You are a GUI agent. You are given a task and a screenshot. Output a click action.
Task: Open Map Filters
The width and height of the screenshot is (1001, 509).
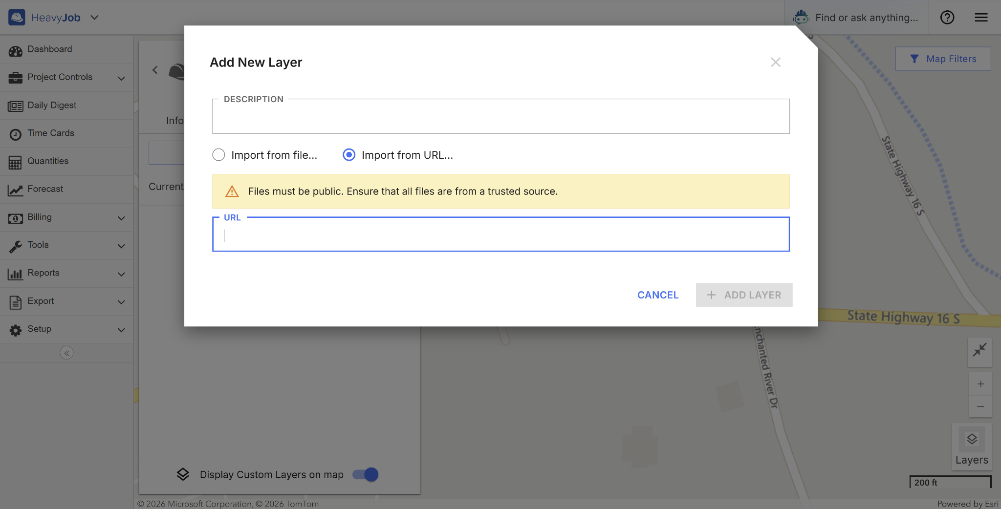[943, 59]
